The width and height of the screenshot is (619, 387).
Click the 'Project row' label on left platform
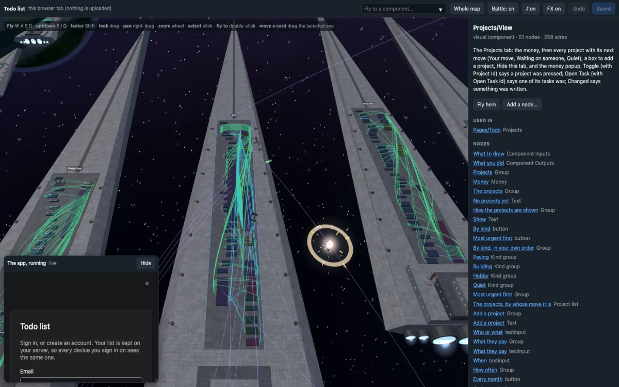(75, 168)
